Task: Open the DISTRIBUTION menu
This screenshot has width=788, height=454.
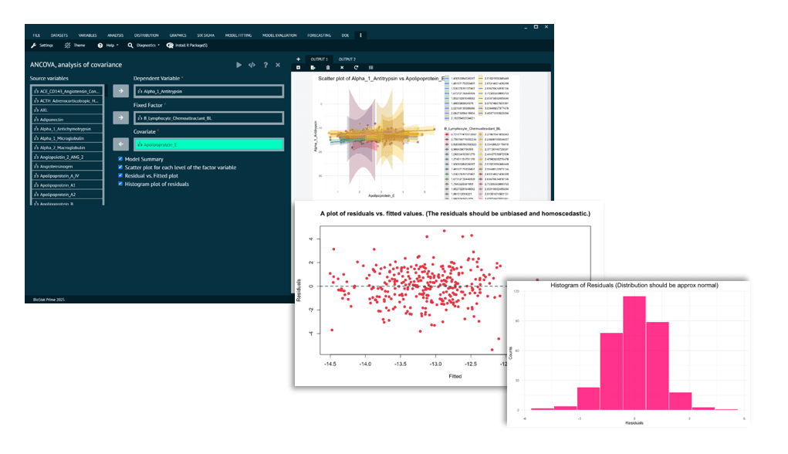Action: (x=147, y=35)
